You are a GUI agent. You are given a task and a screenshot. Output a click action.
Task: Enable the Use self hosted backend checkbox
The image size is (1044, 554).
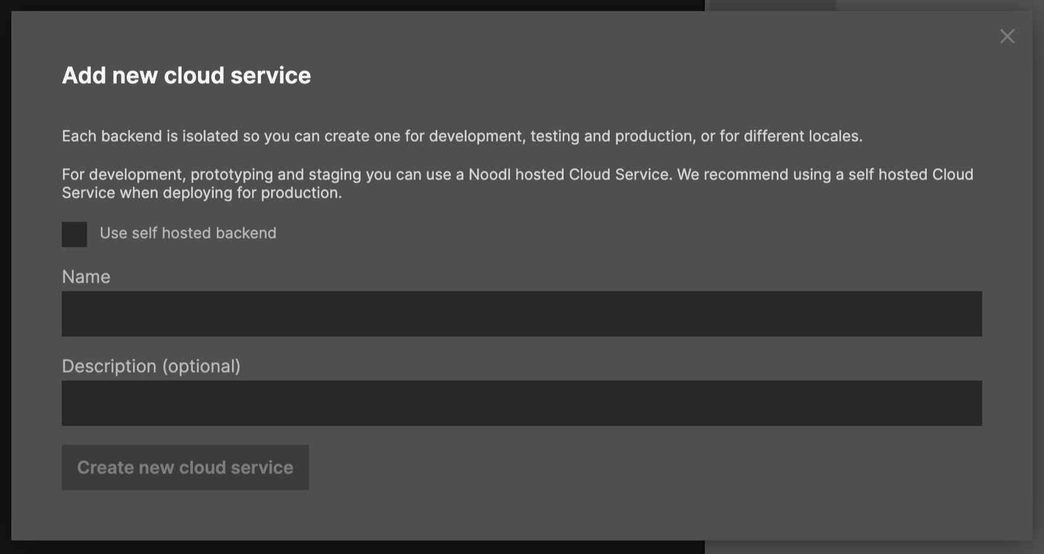click(74, 234)
